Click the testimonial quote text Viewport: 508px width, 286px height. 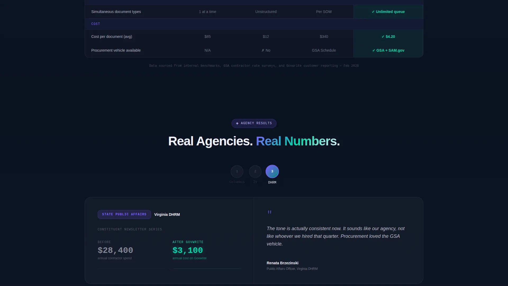coord(335,236)
